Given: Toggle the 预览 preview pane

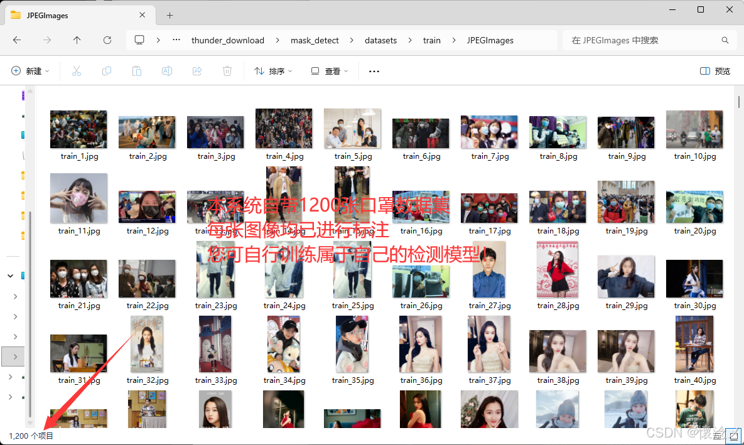Looking at the screenshot, I should pos(715,71).
